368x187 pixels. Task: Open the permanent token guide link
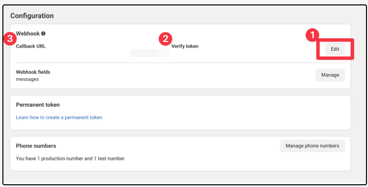(59, 117)
